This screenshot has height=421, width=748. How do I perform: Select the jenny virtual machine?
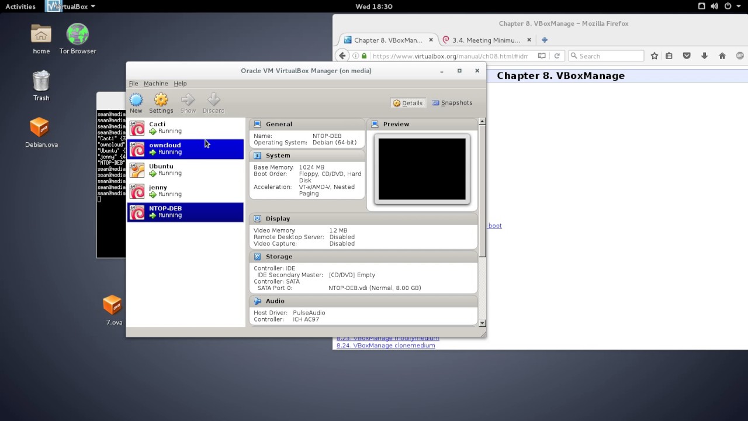[x=185, y=191]
